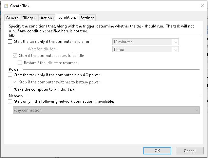This screenshot has height=158, width=208.
Task: Select the Conditions tab
Action: [x=67, y=17]
